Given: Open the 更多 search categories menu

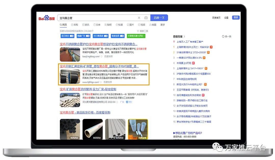Looking at the screenshot, I should [163, 25].
